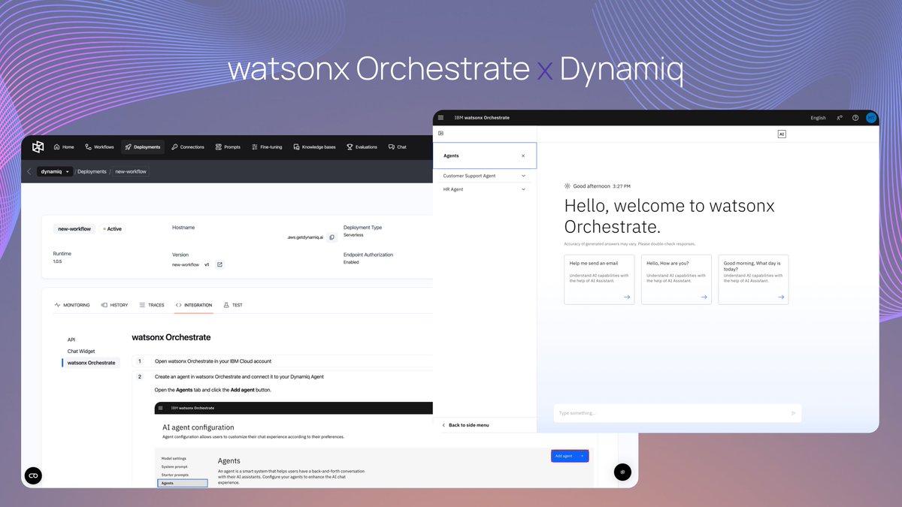The height and width of the screenshot is (507, 902).
Task: Click HR Agent label
Action: (x=453, y=189)
